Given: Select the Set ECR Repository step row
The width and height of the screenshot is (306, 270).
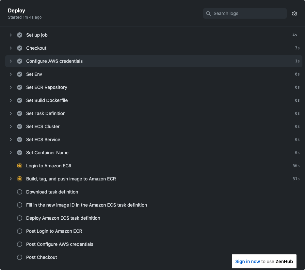Looking at the screenshot, I should 153,87.
